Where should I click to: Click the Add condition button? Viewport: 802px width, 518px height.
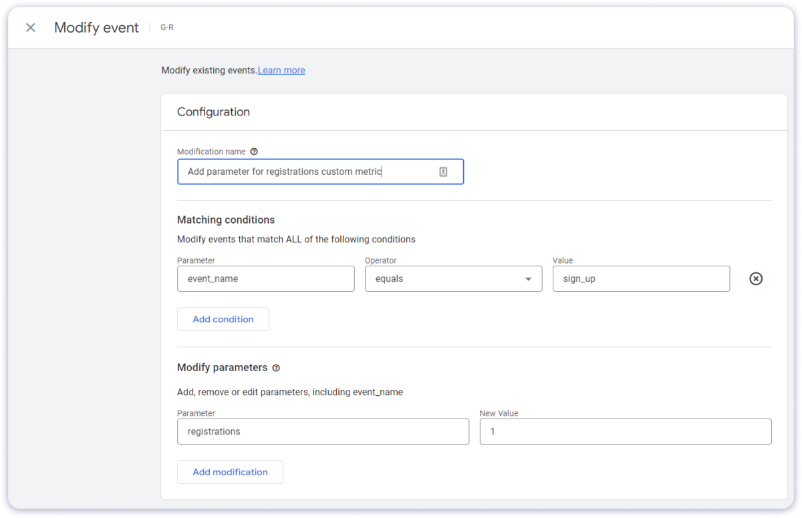(x=223, y=319)
